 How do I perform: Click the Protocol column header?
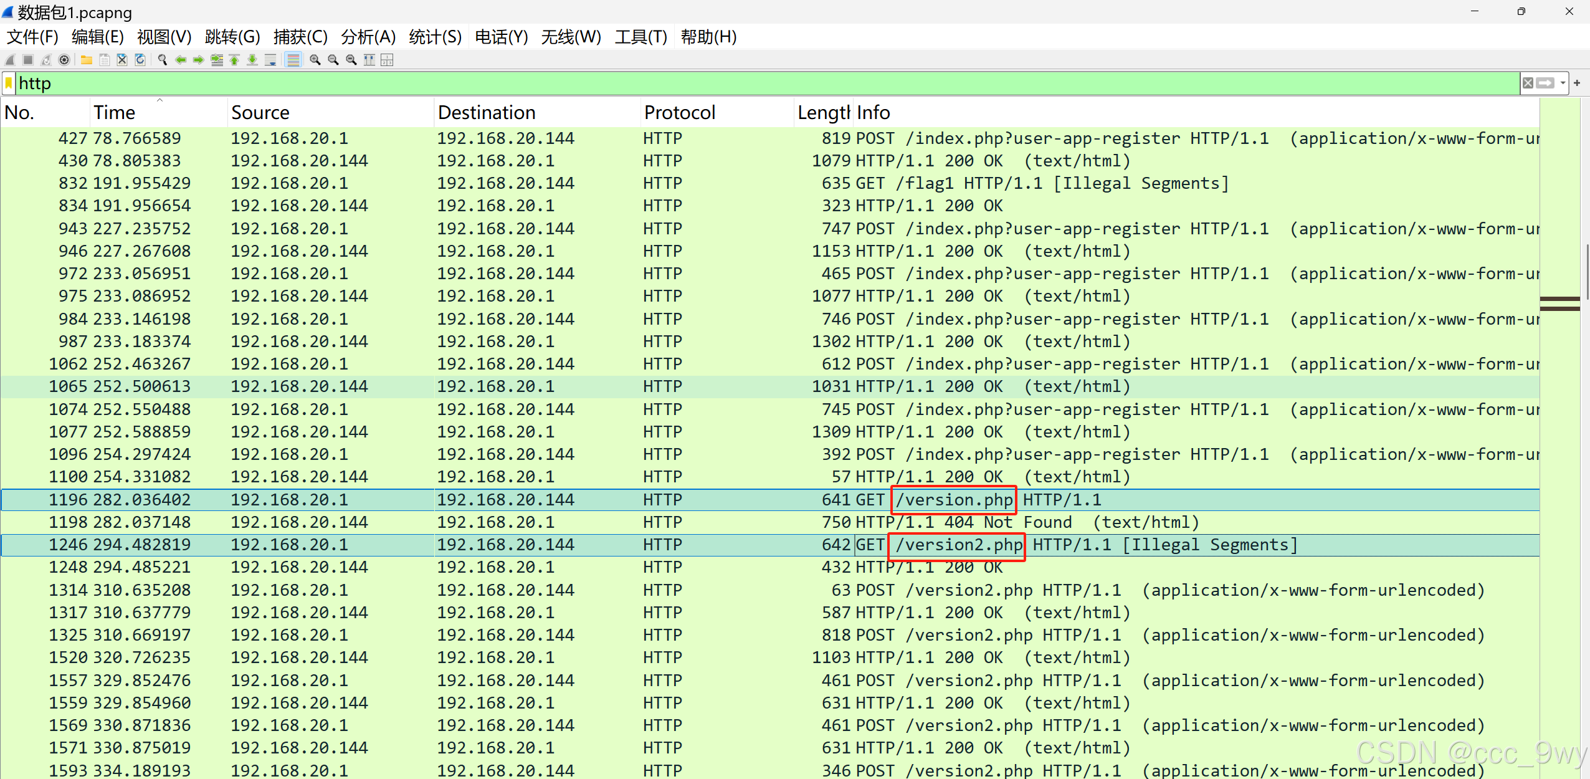click(x=679, y=112)
